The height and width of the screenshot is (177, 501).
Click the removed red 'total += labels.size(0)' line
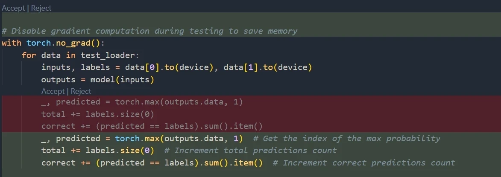97,114
